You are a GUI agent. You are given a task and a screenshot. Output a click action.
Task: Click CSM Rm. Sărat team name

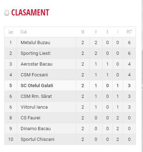coord(36,96)
